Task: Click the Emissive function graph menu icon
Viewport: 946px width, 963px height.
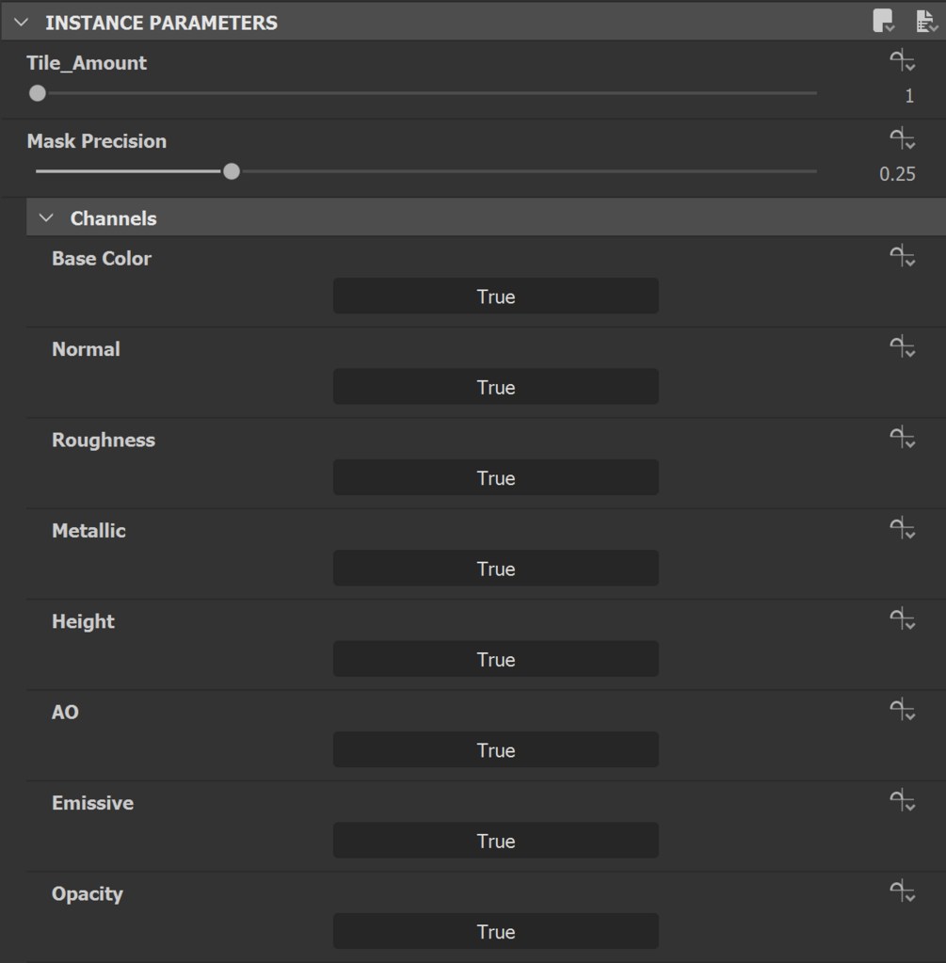Action: click(902, 801)
